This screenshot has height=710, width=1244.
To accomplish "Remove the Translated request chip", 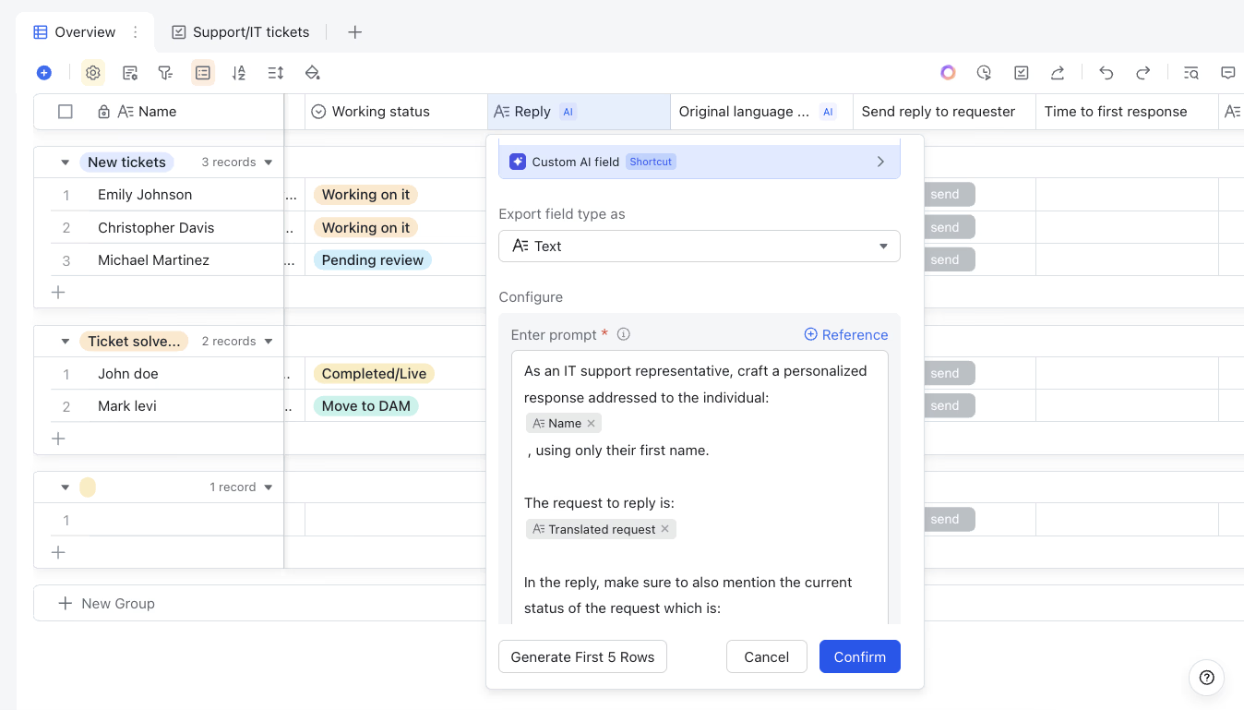I will (664, 529).
